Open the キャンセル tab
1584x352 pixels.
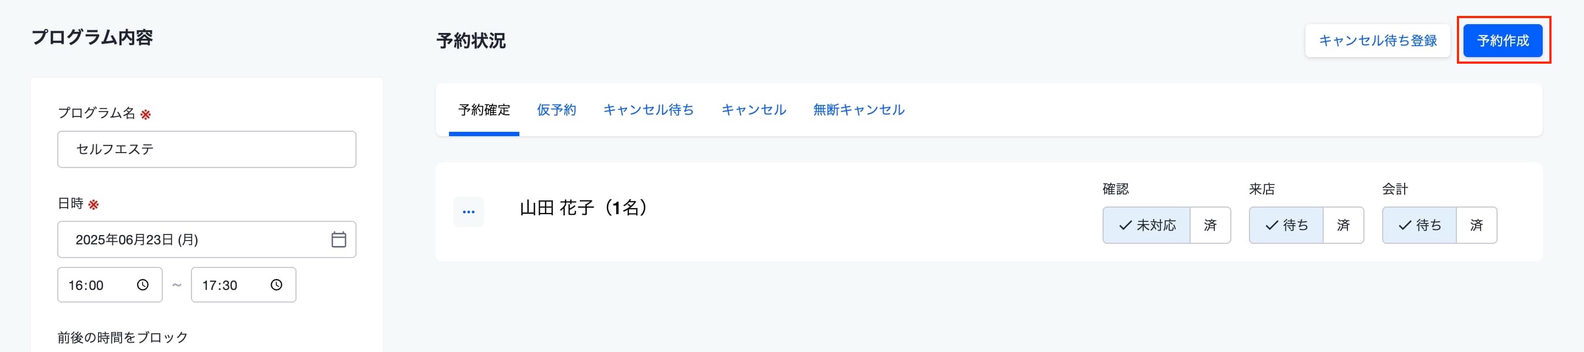[753, 110]
